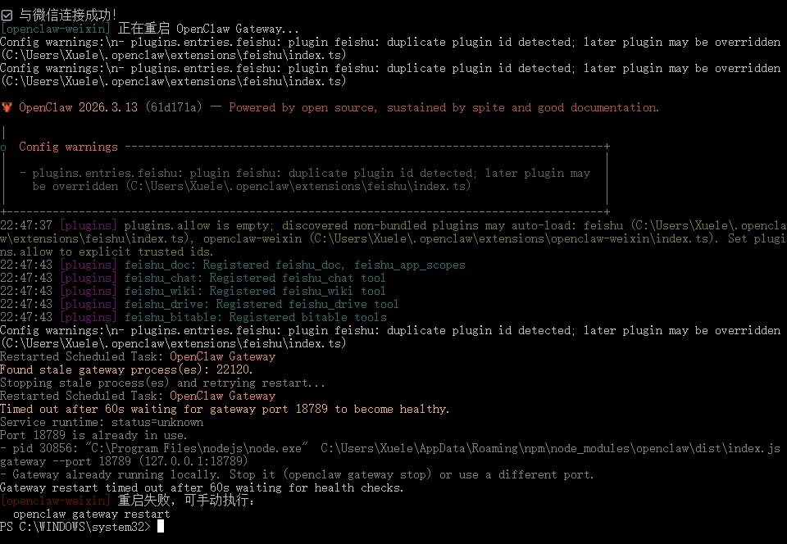Click the timestamp 22:47:37
This screenshot has height=544, width=787.
pos(26,225)
